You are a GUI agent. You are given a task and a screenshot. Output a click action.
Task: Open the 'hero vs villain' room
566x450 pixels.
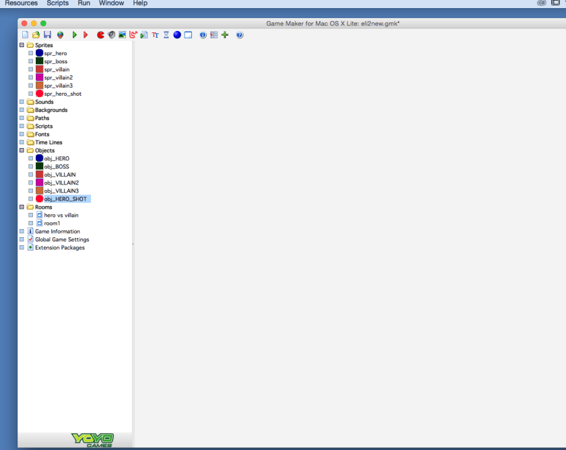pos(61,215)
